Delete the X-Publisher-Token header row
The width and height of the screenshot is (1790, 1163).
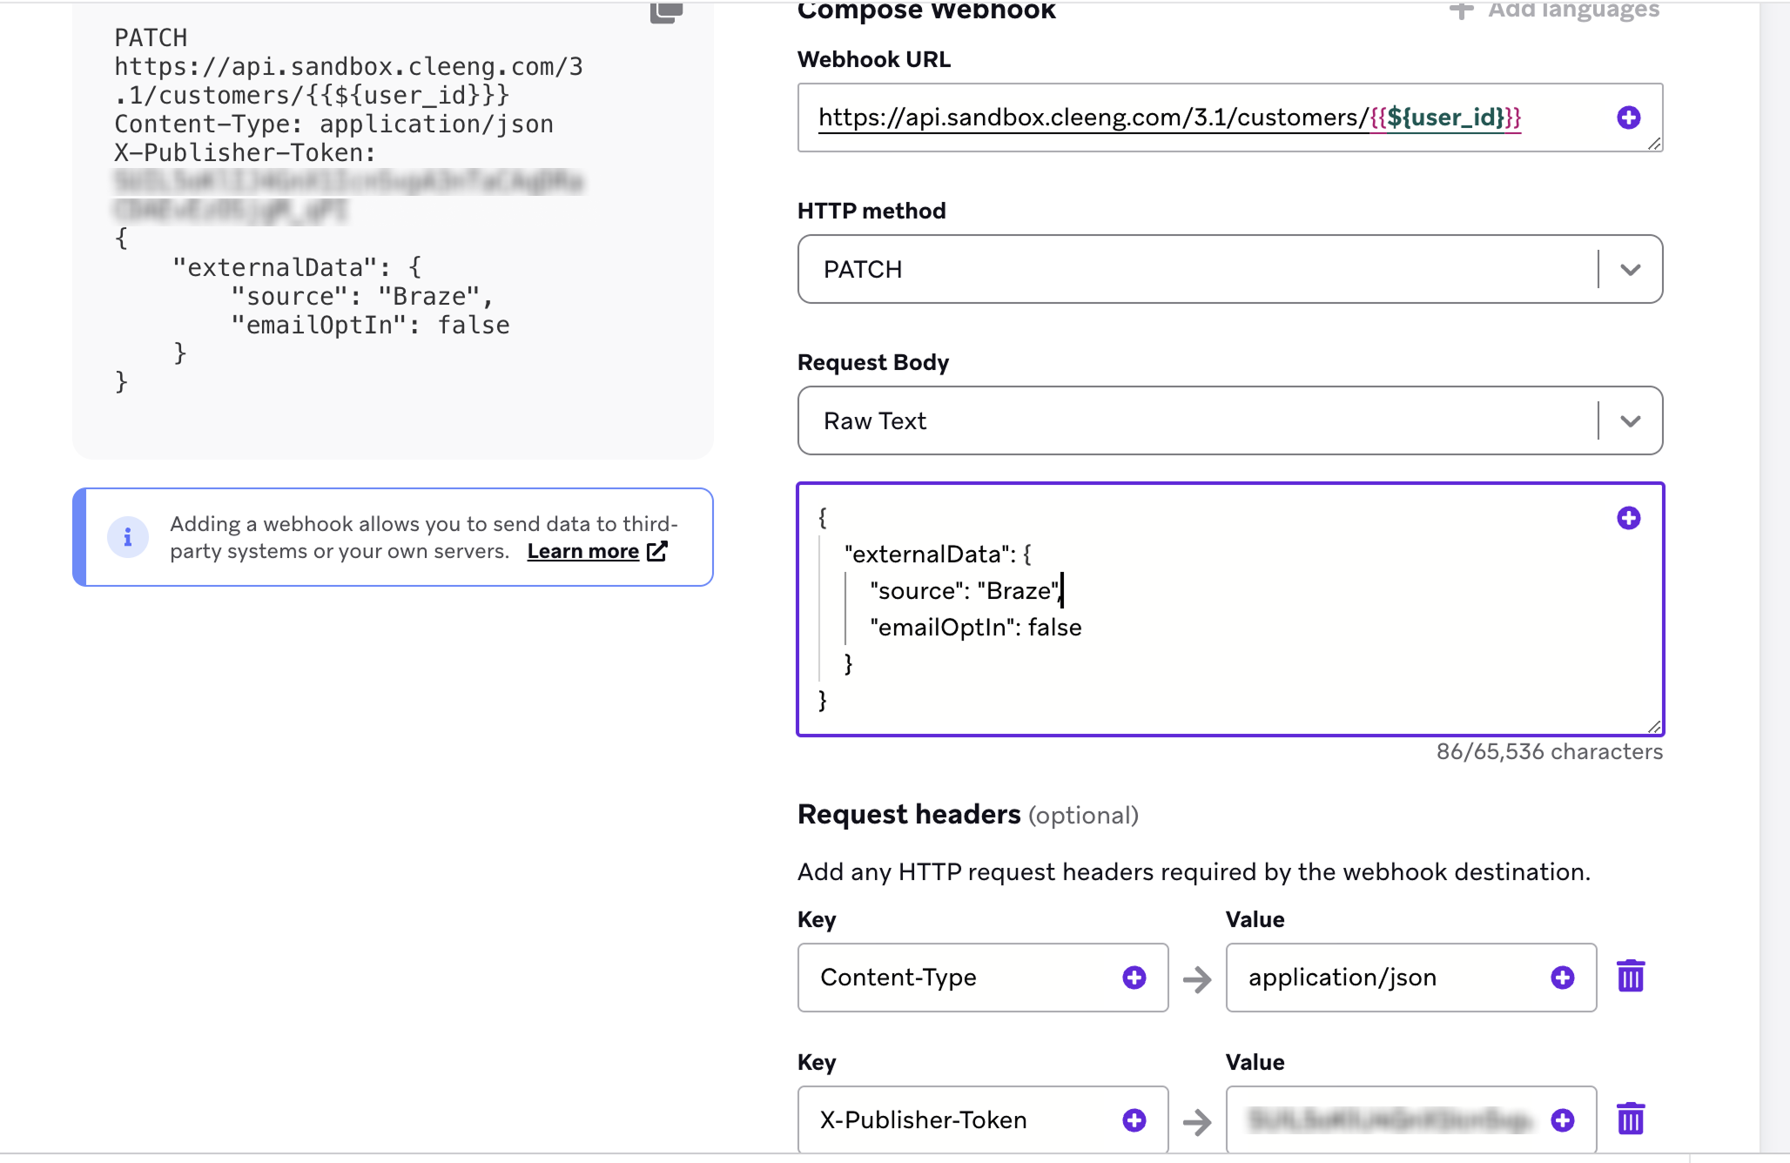tap(1630, 1119)
